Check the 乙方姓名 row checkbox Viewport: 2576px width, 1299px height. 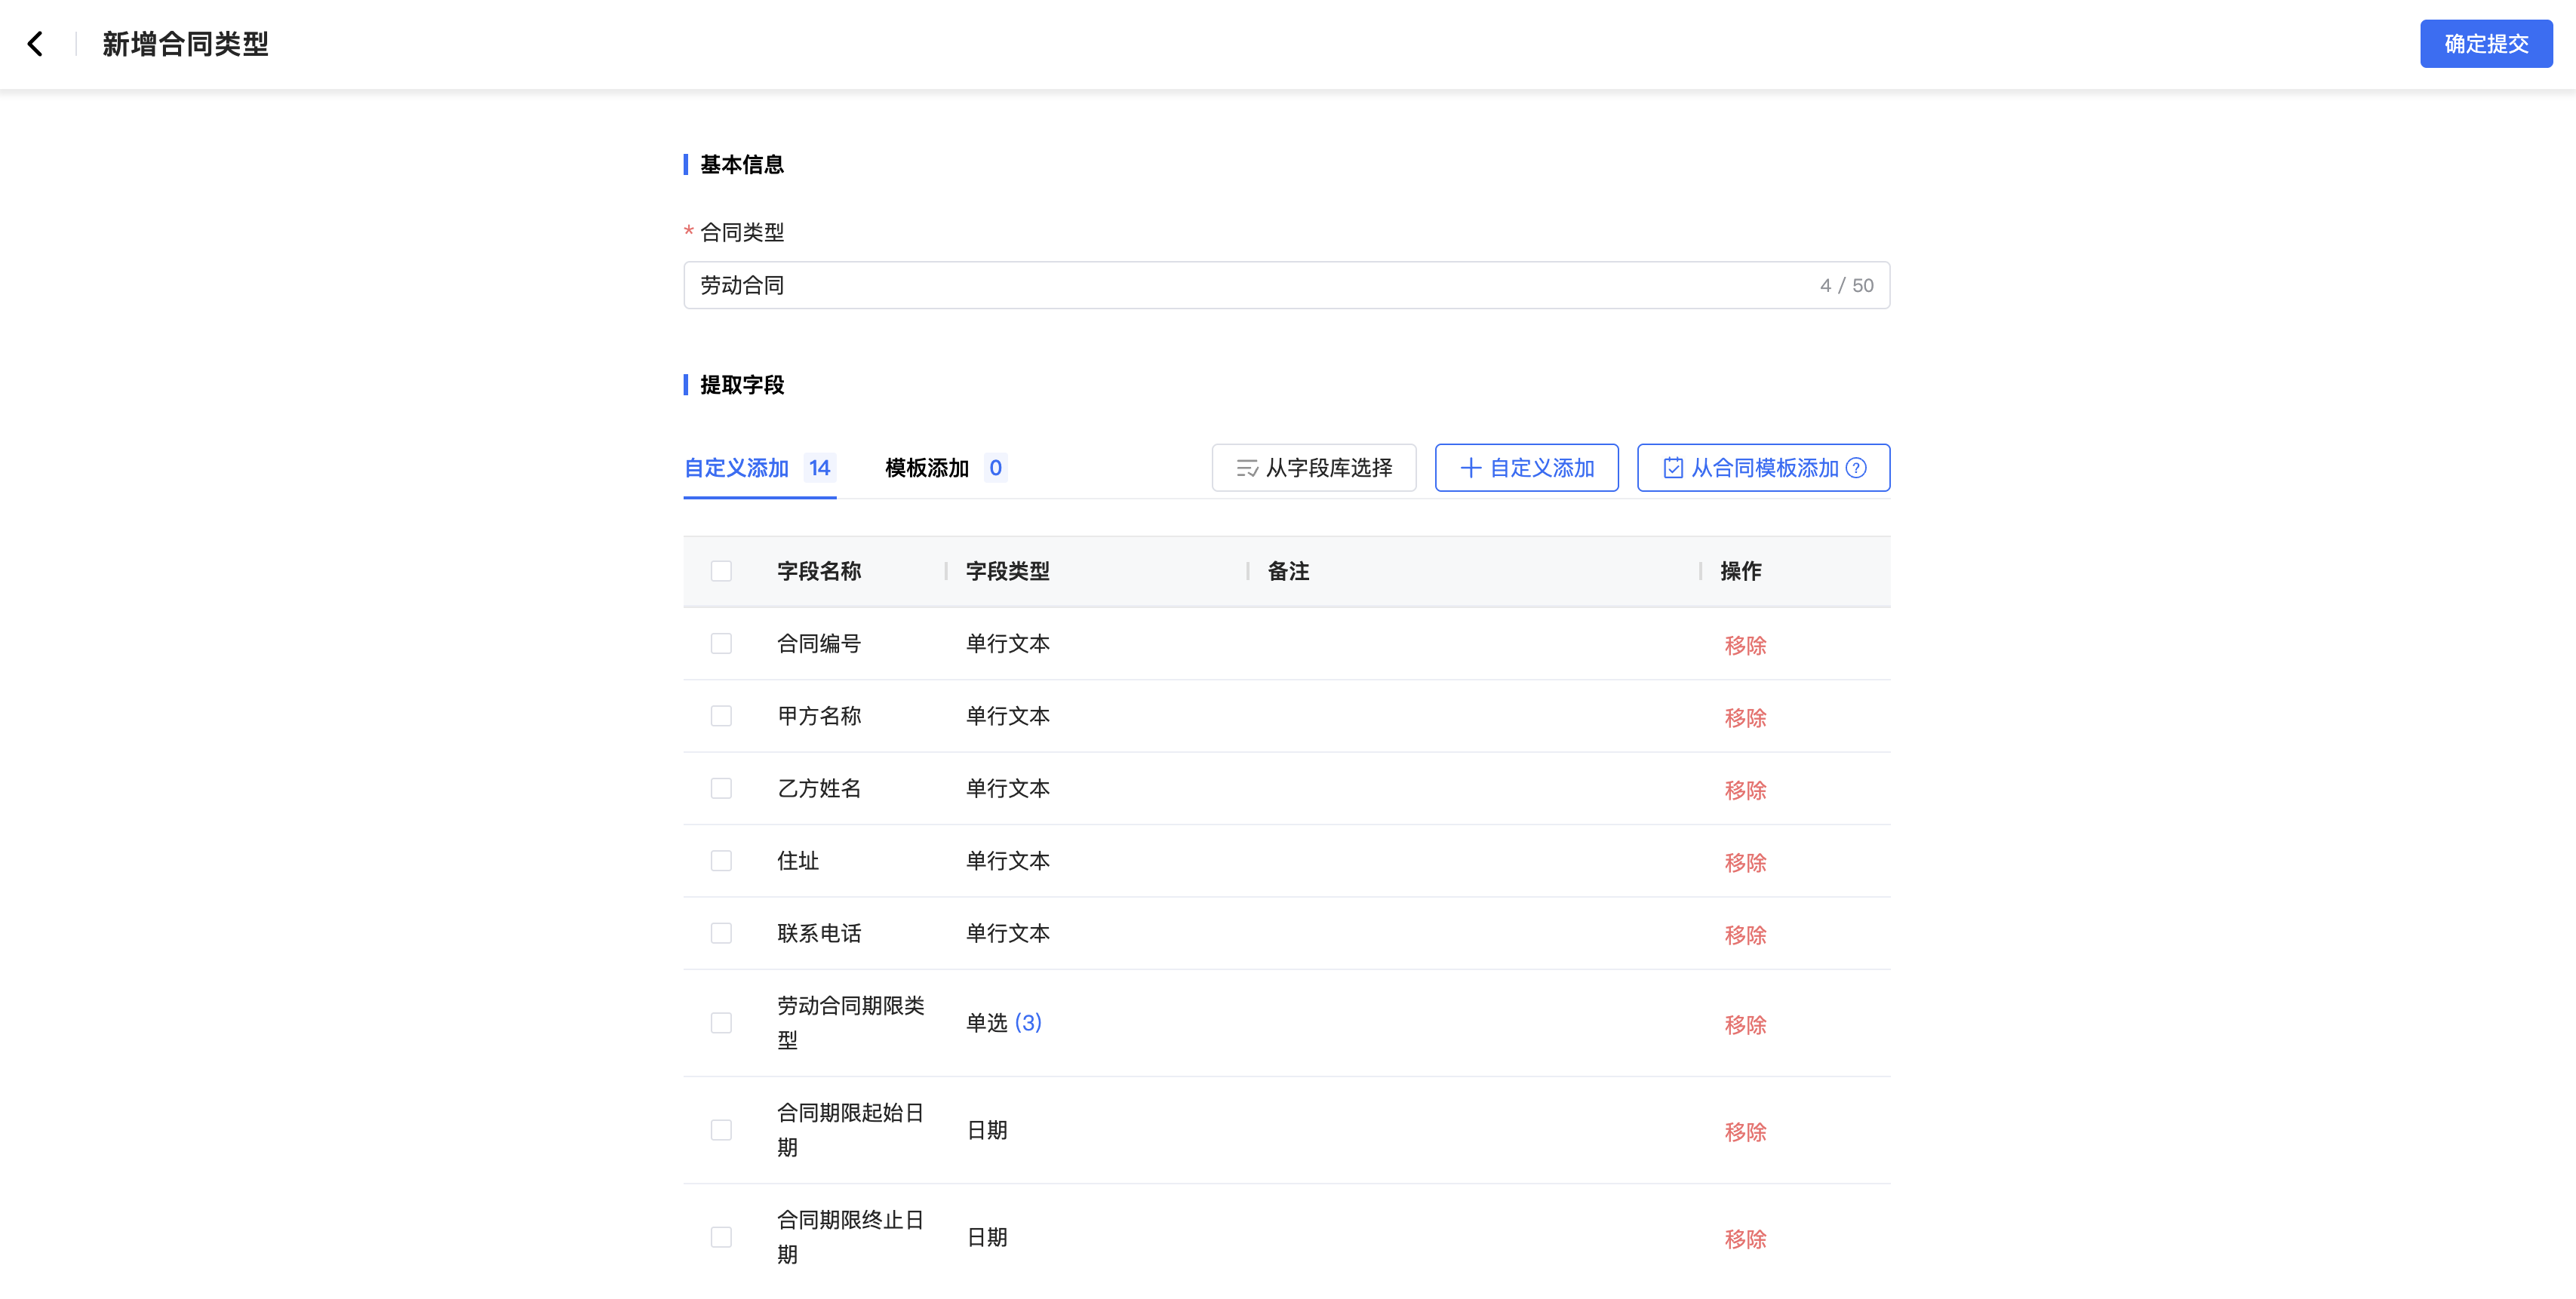click(x=721, y=789)
